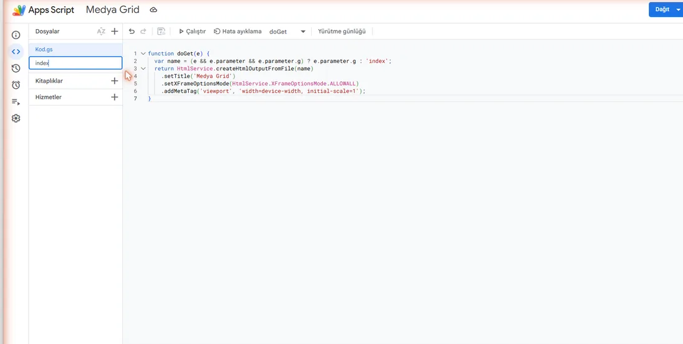Collapse the return statement at line 3
Screen dimensions: 683x344
click(143, 68)
